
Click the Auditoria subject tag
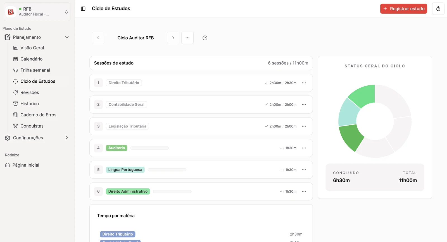pyautogui.click(x=116, y=148)
